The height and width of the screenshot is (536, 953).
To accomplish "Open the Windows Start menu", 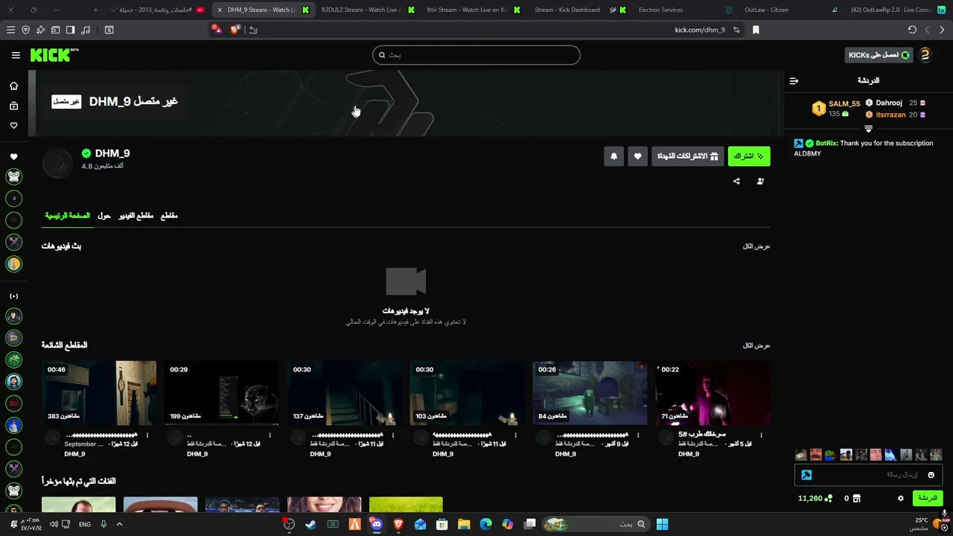I will tap(662, 524).
